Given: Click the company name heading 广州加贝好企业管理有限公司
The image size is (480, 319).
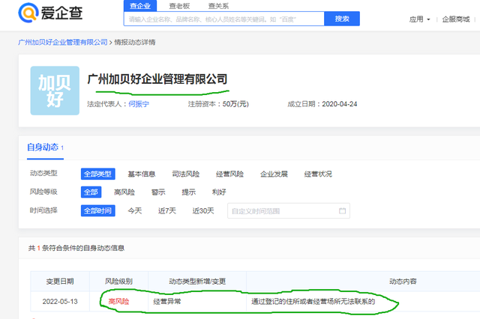Looking at the screenshot, I should click(157, 79).
